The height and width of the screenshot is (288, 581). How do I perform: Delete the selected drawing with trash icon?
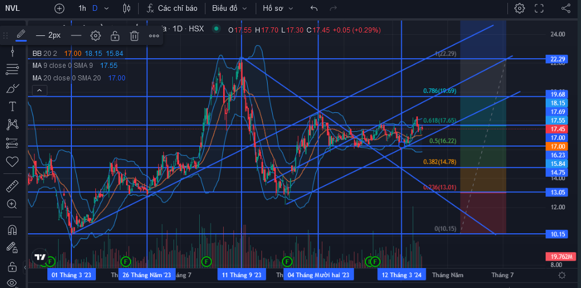pyautogui.click(x=134, y=35)
